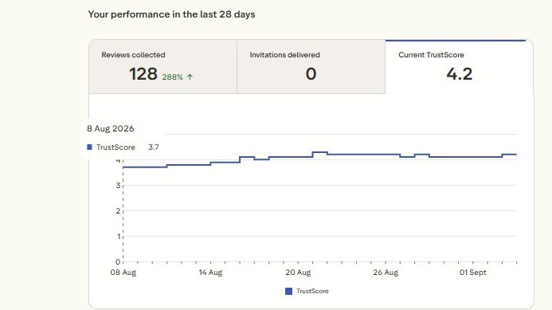
Task: Click the 26 Aug axis label
Action: [x=386, y=273]
